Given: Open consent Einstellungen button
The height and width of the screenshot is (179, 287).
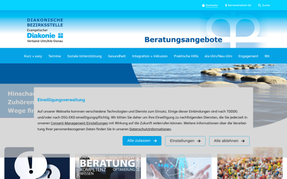Looking at the screenshot, I should pyautogui.click(x=185, y=141).
